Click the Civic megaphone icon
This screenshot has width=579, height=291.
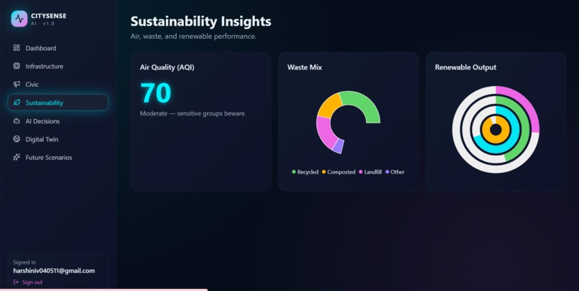pyautogui.click(x=17, y=84)
